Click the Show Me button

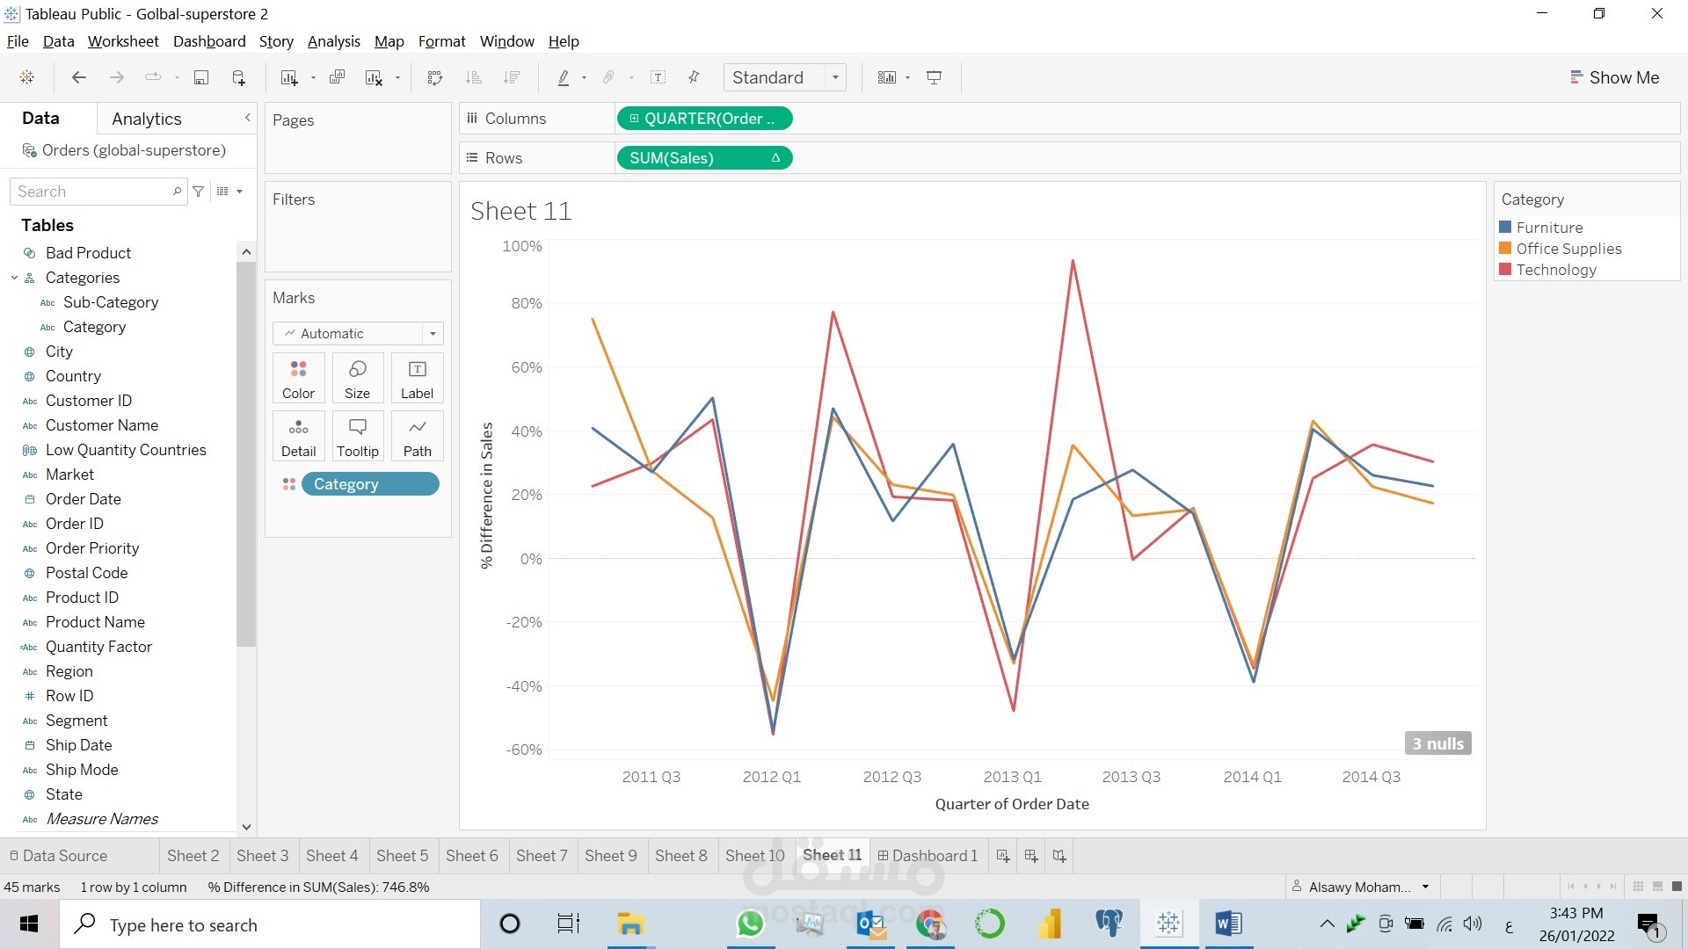(x=1614, y=77)
